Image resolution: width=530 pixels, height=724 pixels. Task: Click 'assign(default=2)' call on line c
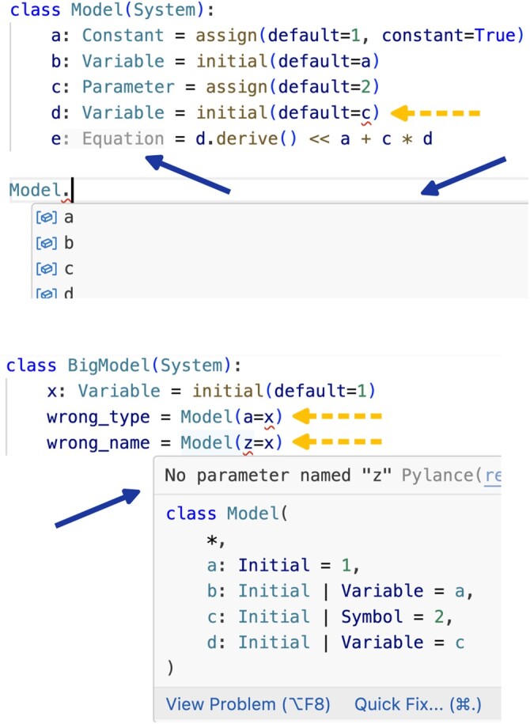tap(293, 87)
